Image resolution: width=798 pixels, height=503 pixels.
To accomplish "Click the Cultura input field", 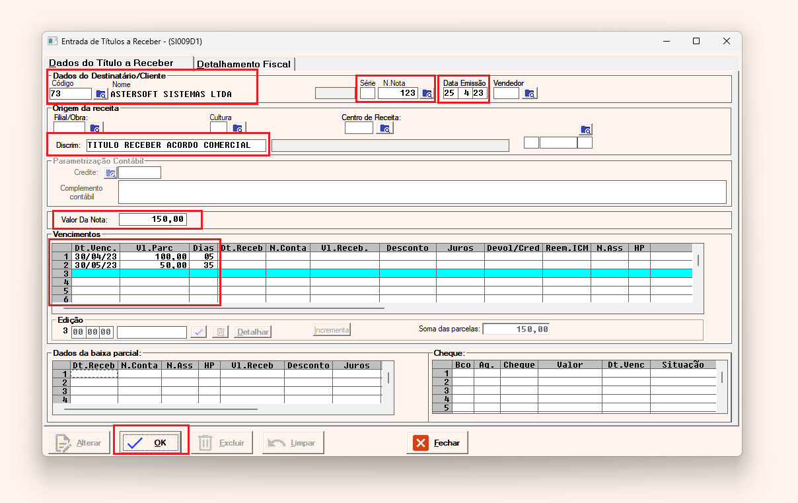I will point(219,128).
